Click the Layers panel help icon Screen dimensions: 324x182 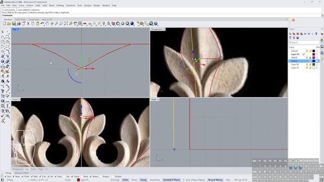pyautogui.click(x=298, y=38)
